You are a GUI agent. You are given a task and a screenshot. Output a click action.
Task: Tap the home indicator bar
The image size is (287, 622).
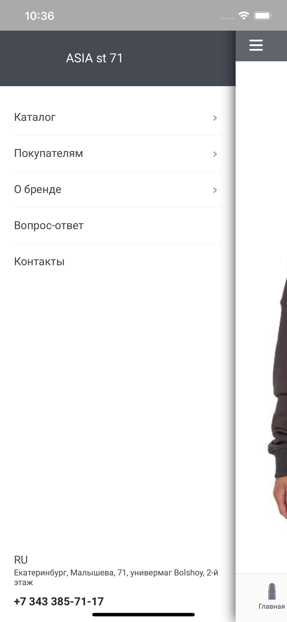tap(143, 615)
